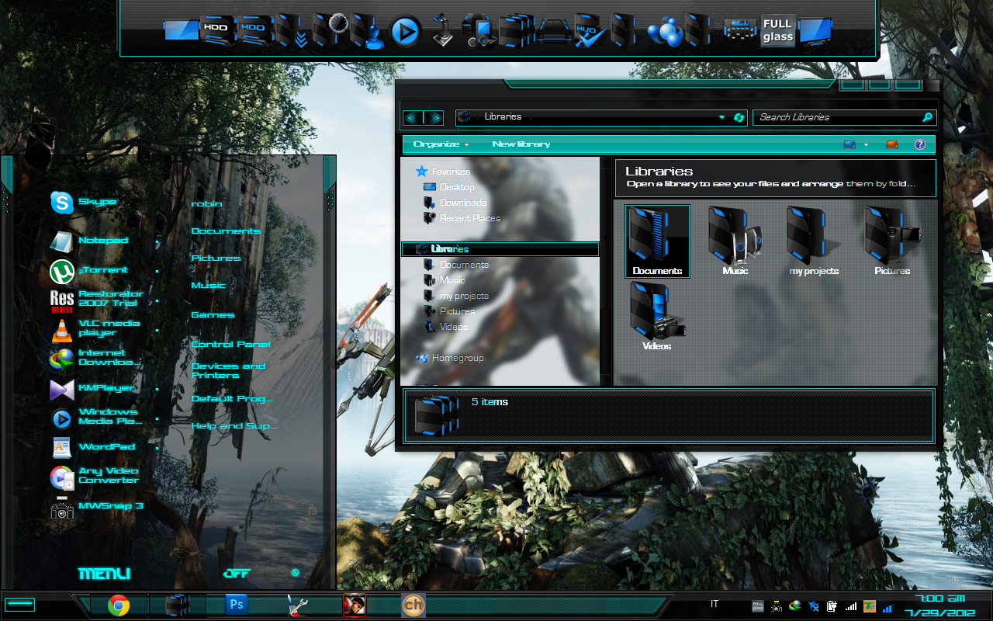
Task: Open the Organize dropdown menu
Action: 441,144
